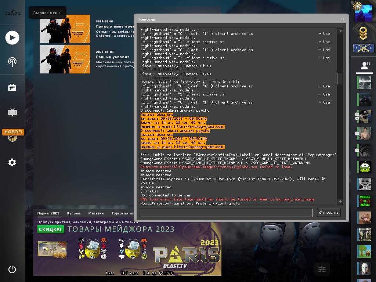376x282 pixels.
Task: Open the broadcast antenna icon in the sidebar
Action: coord(12,62)
